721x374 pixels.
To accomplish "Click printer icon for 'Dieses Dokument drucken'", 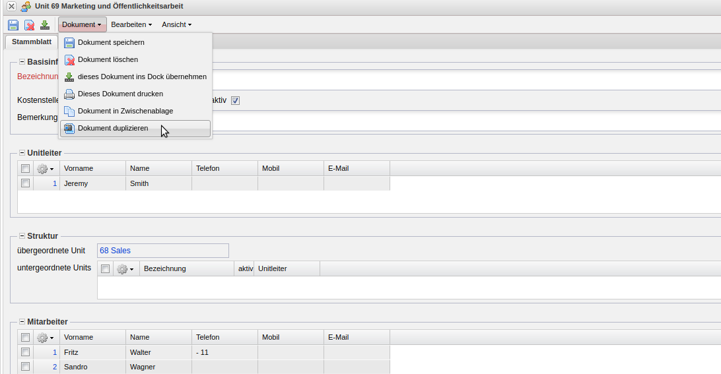I will (x=69, y=94).
